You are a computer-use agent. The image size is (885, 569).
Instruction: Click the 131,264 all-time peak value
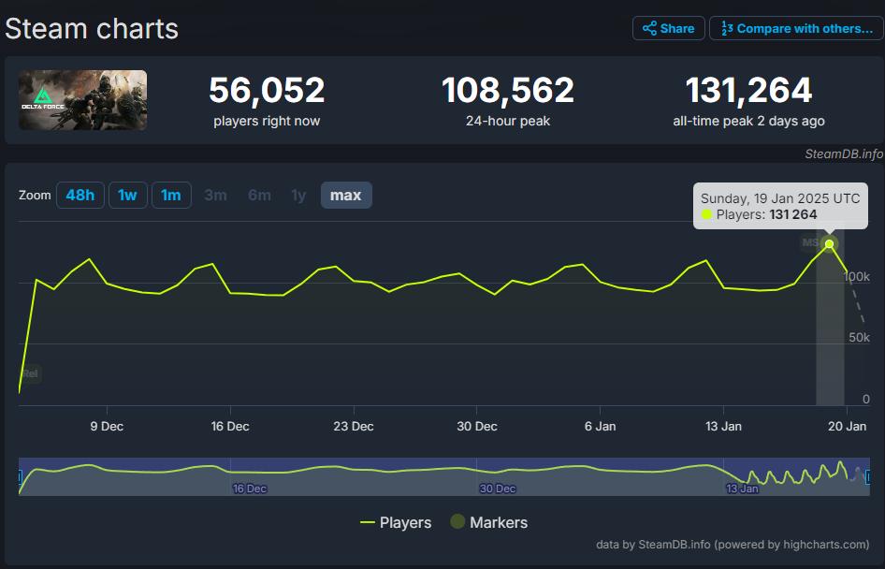click(x=749, y=91)
